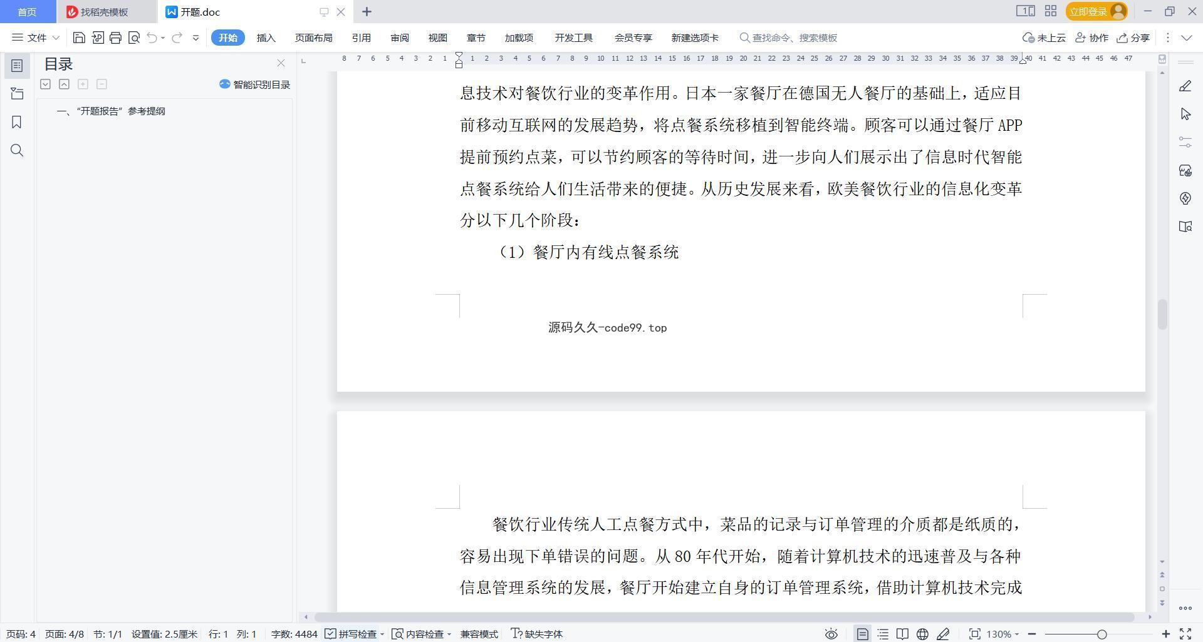The height and width of the screenshot is (642, 1203).
Task: Open the 视图 ribbon tab
Action: click(x=438, y=38)
